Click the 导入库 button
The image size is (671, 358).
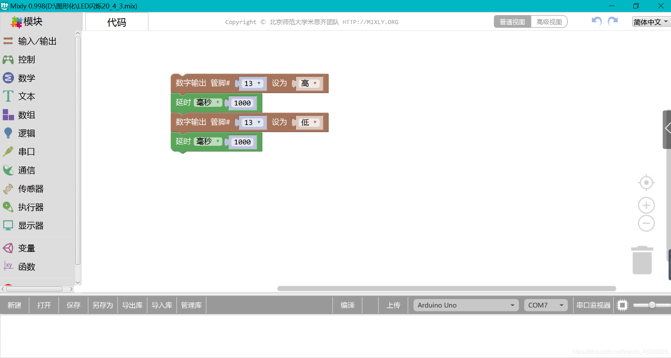click(162, 305)
